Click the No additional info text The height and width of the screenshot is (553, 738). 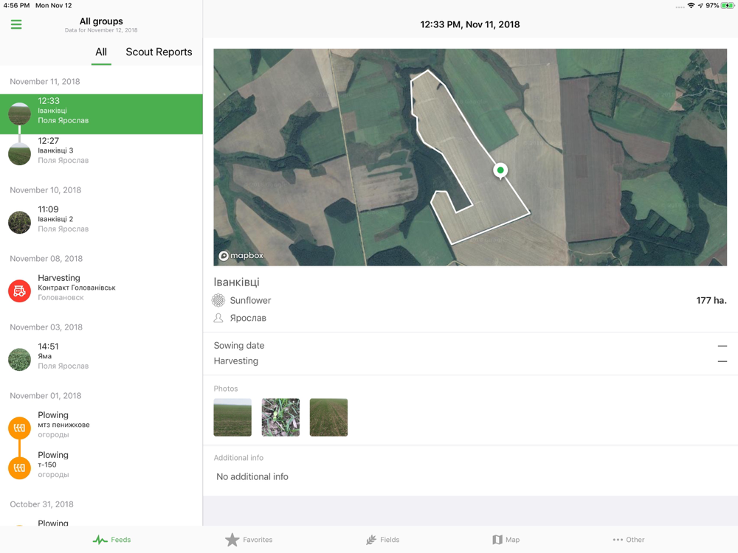[x=252, y=476]
